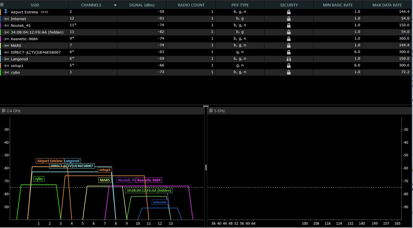Click the lock icon in setup1 row
413x228 pixels.
[x=289, y=66]
